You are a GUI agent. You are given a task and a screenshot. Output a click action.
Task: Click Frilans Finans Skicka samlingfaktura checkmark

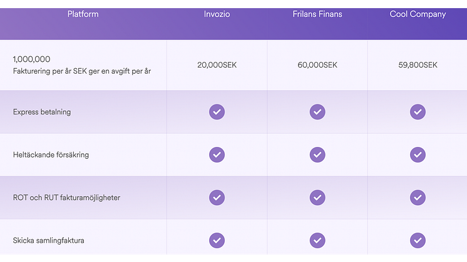coord(317,240)
